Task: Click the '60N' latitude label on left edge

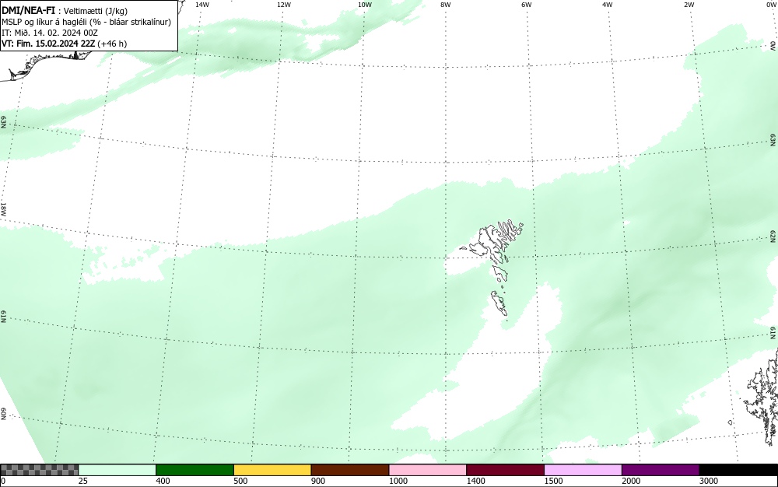Action: 3,414
